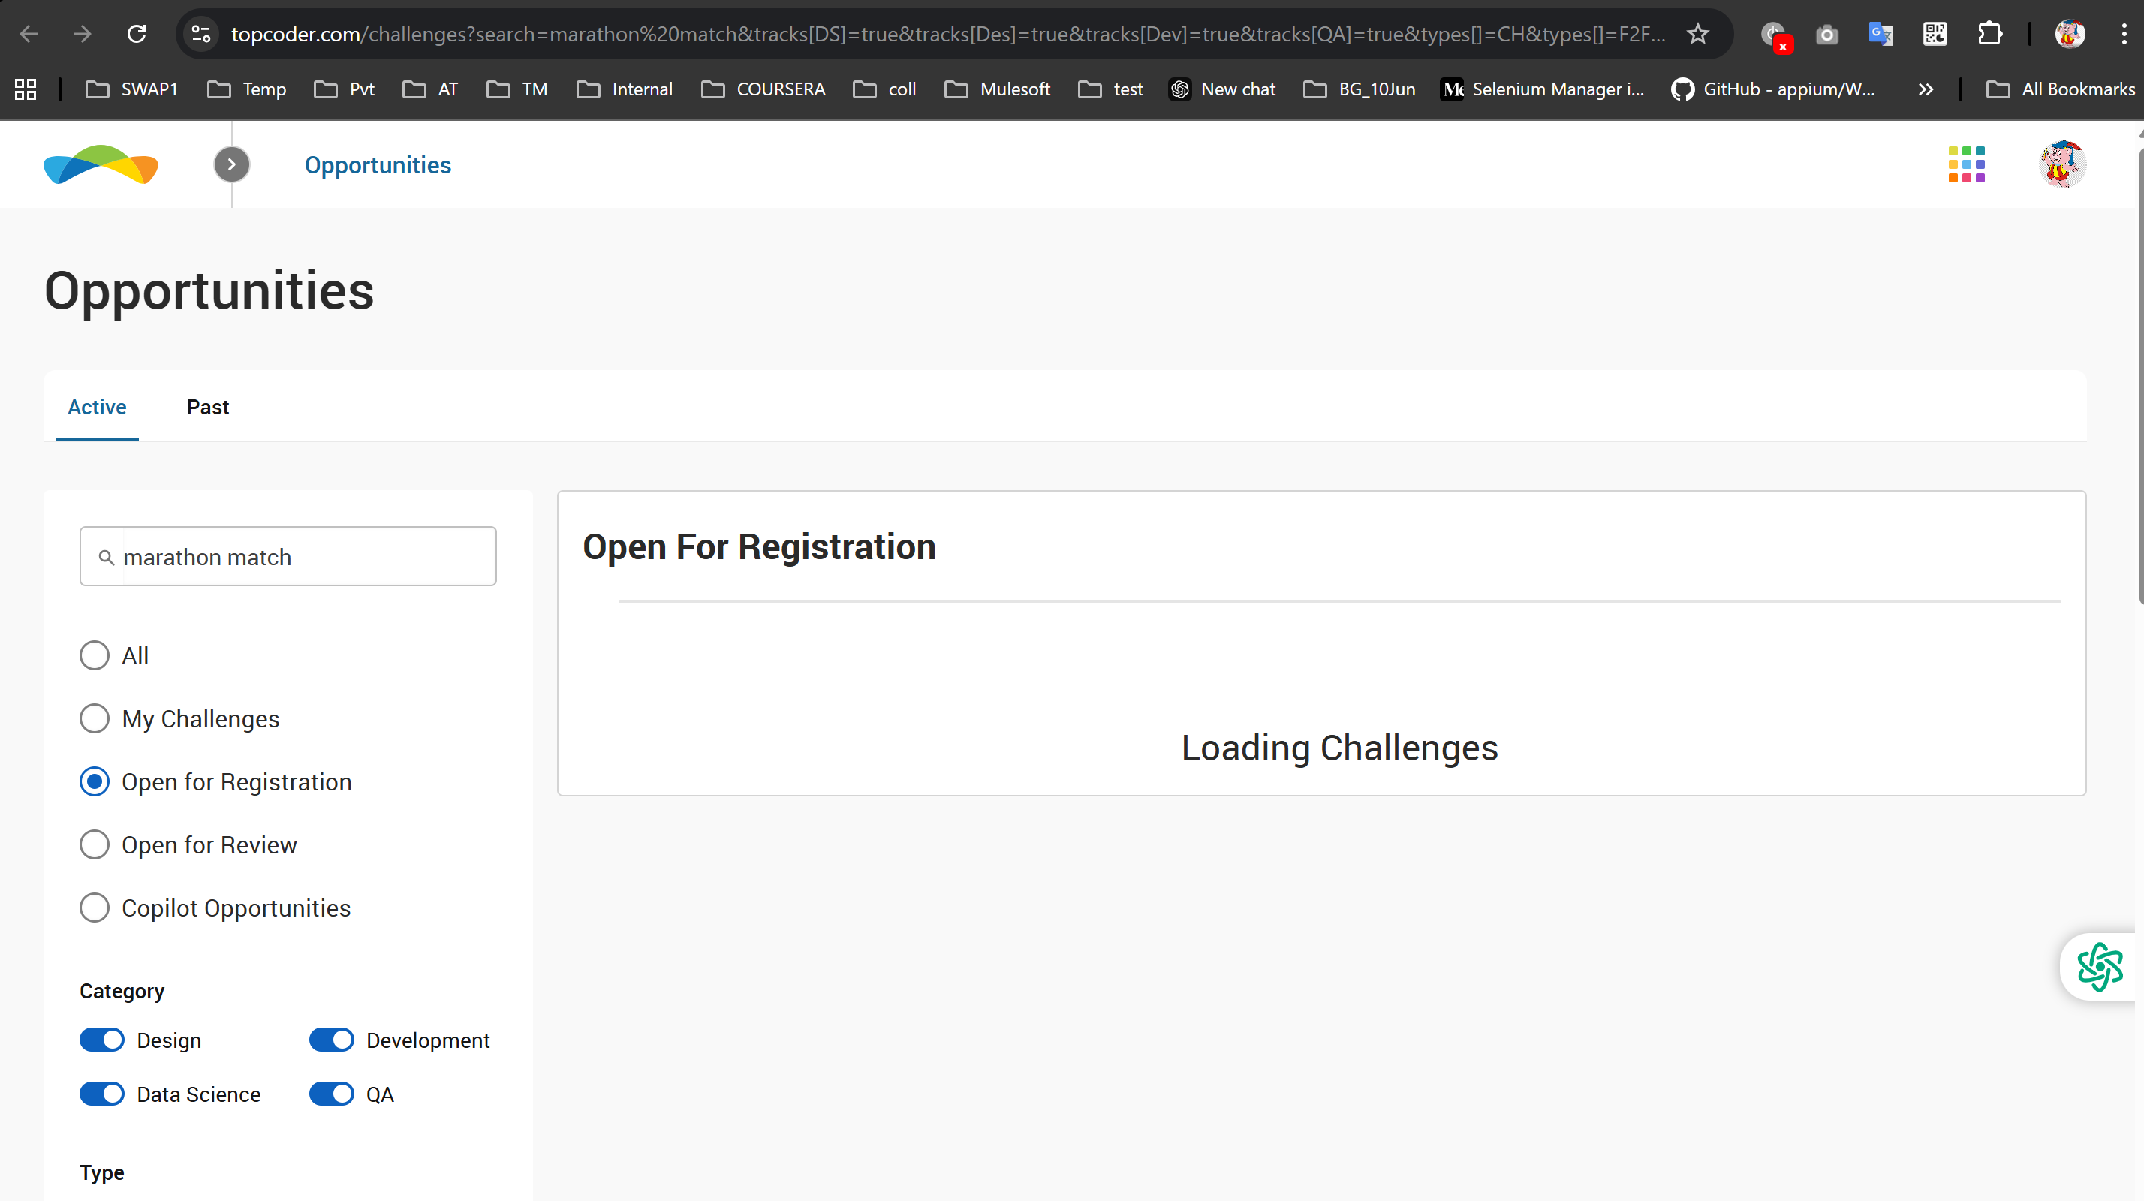2144x1201 pixels.
Task: Switch to the Past tab
Action: click(x=207, y=407)
